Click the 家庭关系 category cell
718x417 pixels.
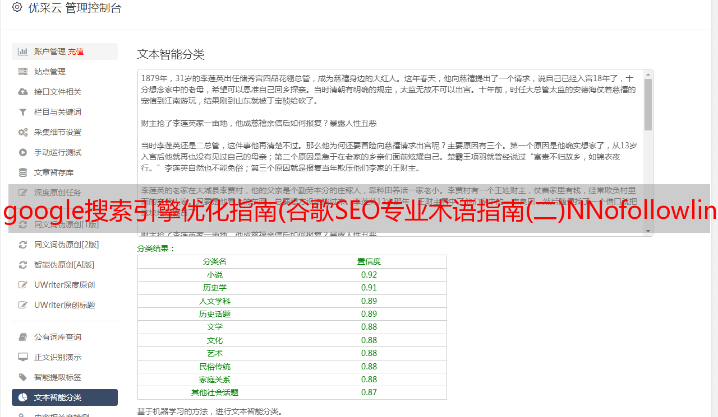(215, 379)
